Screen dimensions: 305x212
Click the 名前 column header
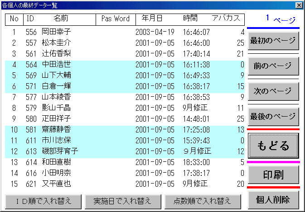pos(61,19)
